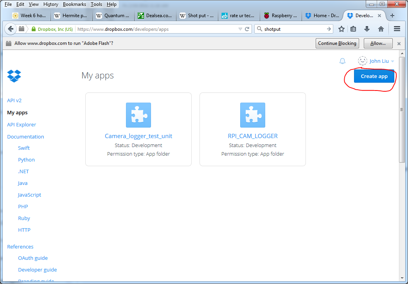This screenshot has width=408, height=284.
Task: Switch to the Raspberry ... tab
Action: click(280, 16)
